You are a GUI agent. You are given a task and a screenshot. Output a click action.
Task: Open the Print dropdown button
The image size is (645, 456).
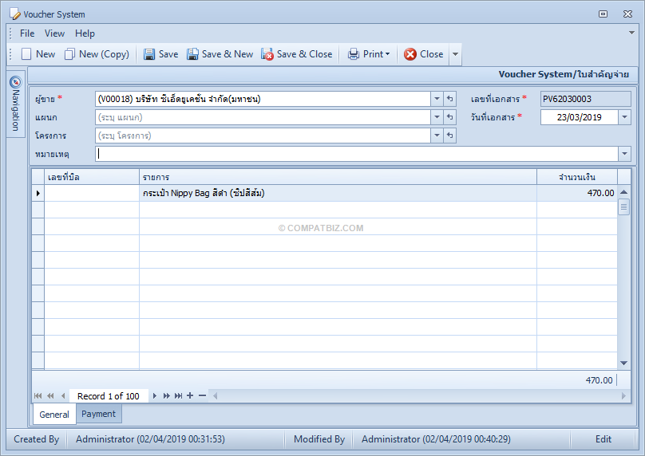tap(369, 54)
